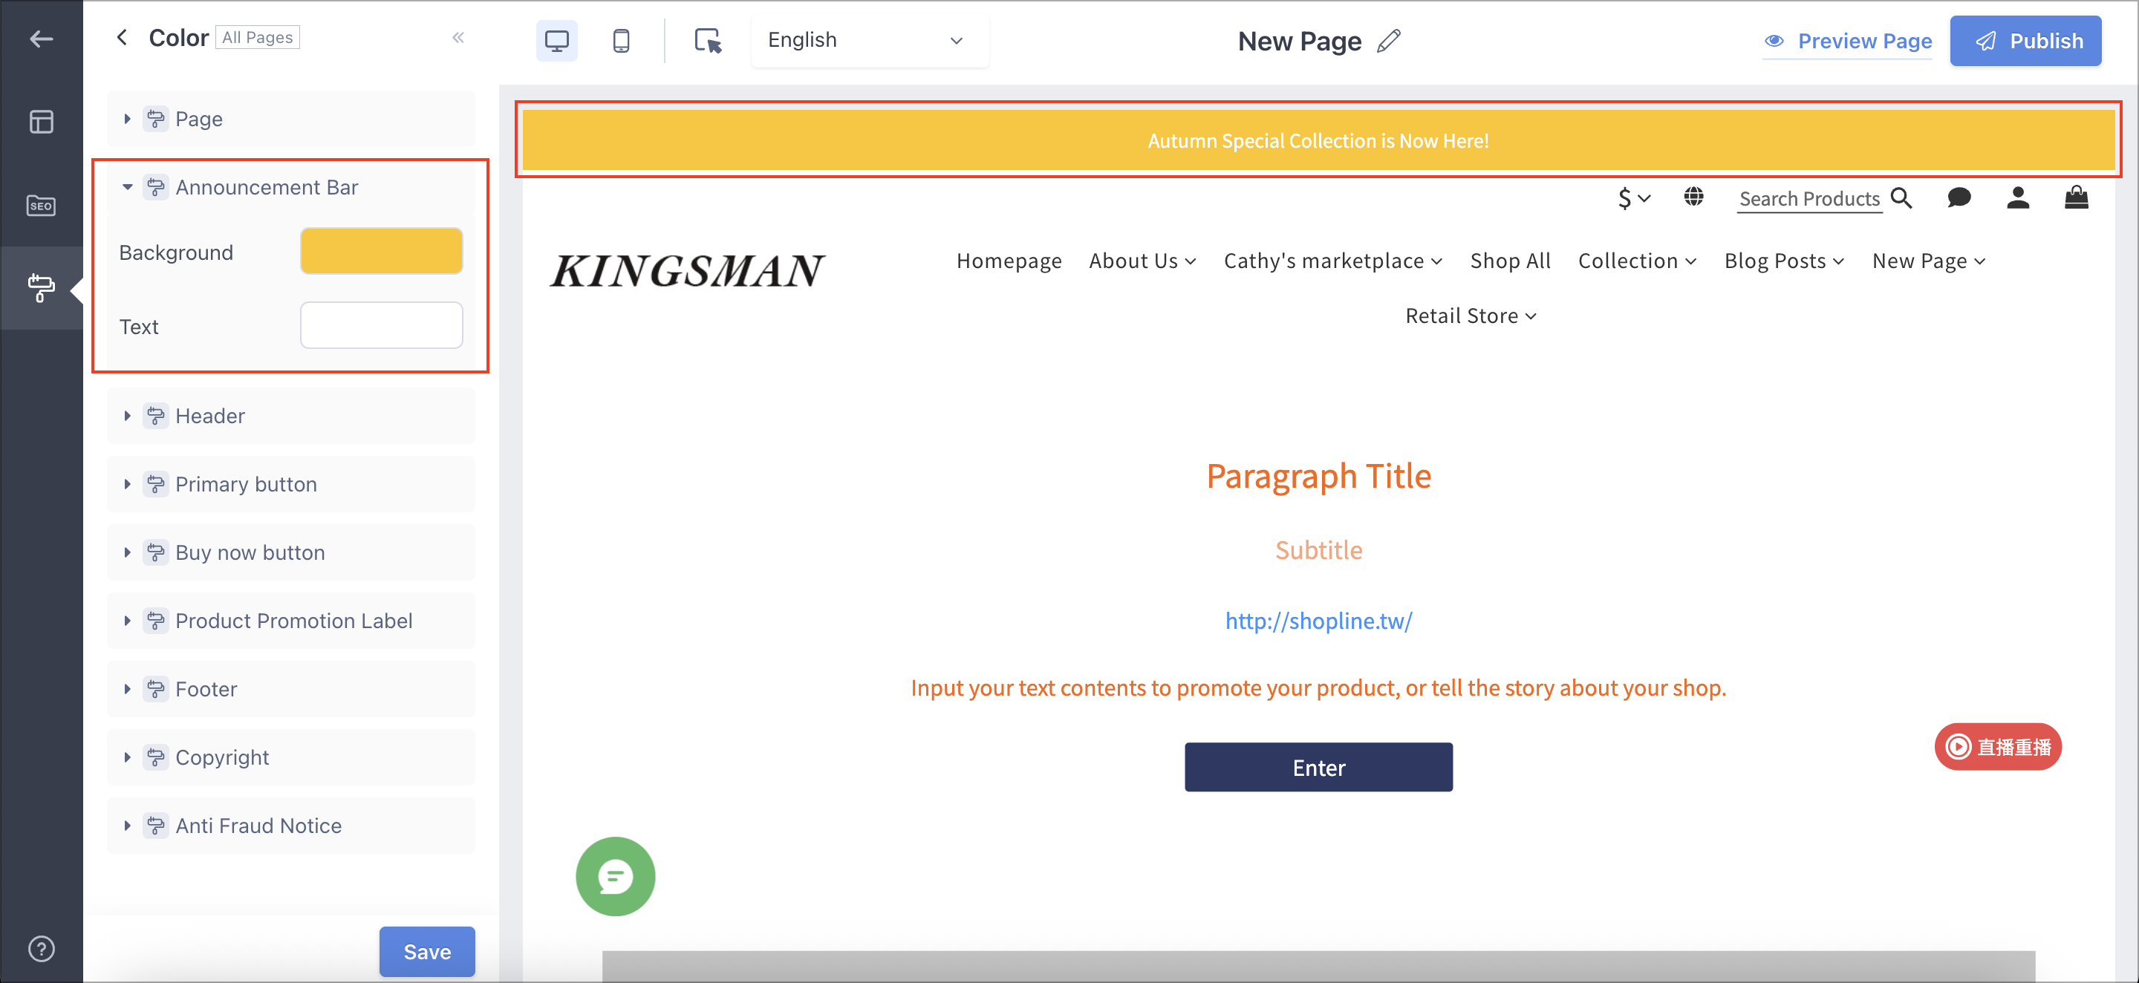The image size is (2139, 983).
Task: Open the account user icon
Action: [x=2019, y=197]
